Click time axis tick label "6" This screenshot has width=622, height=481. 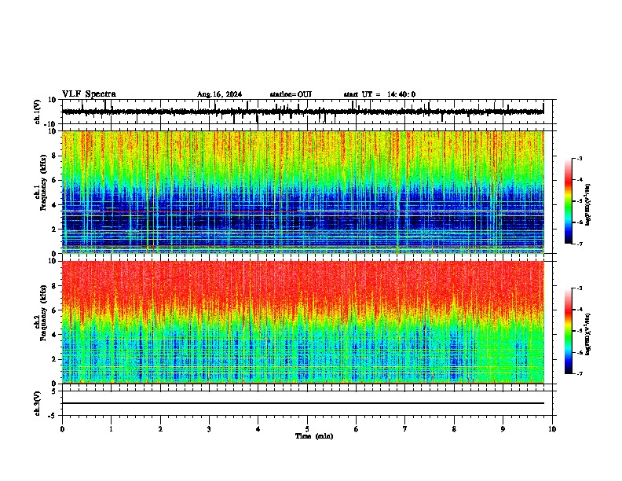(x=357, y=429)
